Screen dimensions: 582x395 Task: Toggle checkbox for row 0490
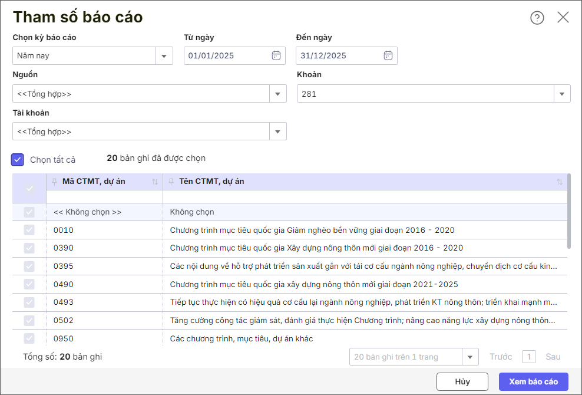click(29, 284)
